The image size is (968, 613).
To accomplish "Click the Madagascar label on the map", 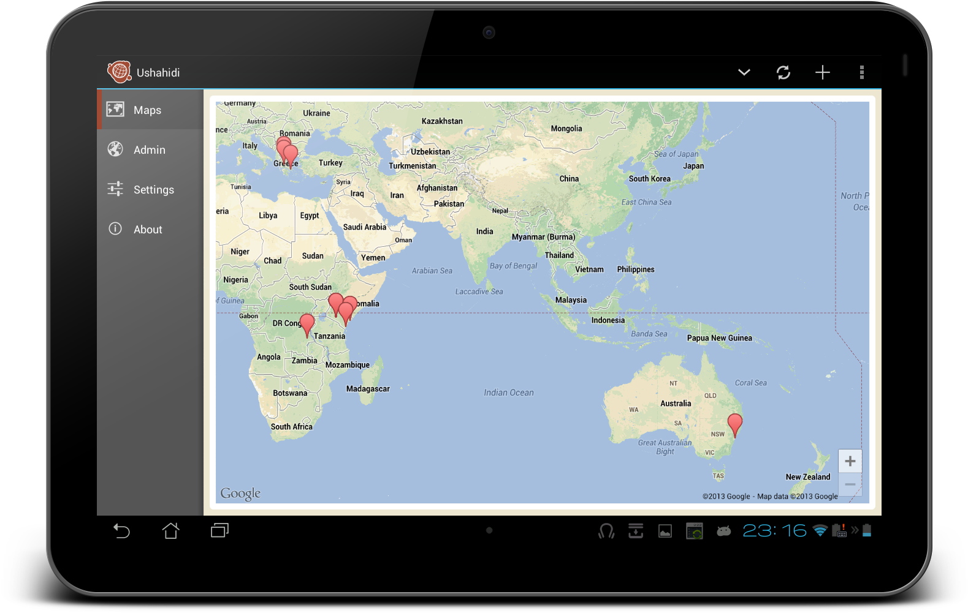I will [x=368, y=389].
